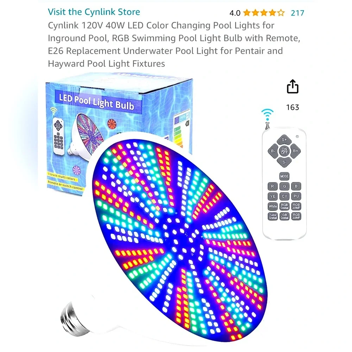
Task: Click the S- button on the remote
Action: point(284,162)
